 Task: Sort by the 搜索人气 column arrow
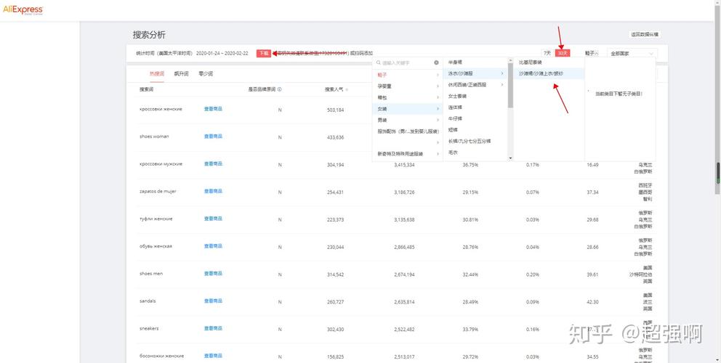(346, 89)
